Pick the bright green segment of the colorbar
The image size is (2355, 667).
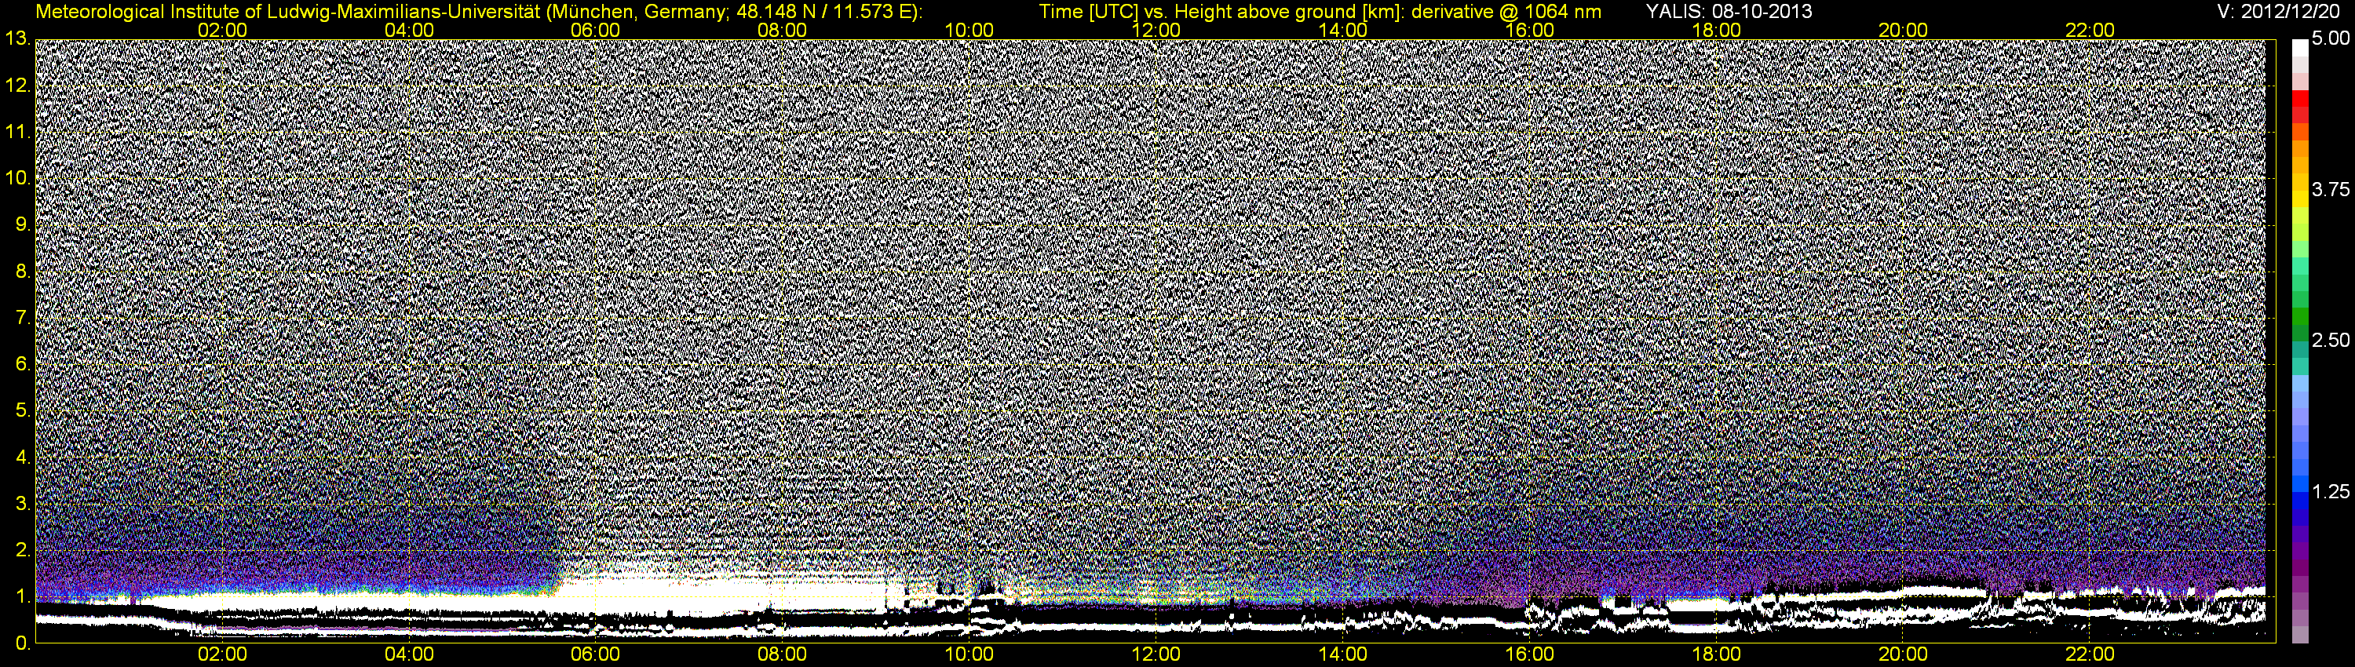[x=2300, y=249]
